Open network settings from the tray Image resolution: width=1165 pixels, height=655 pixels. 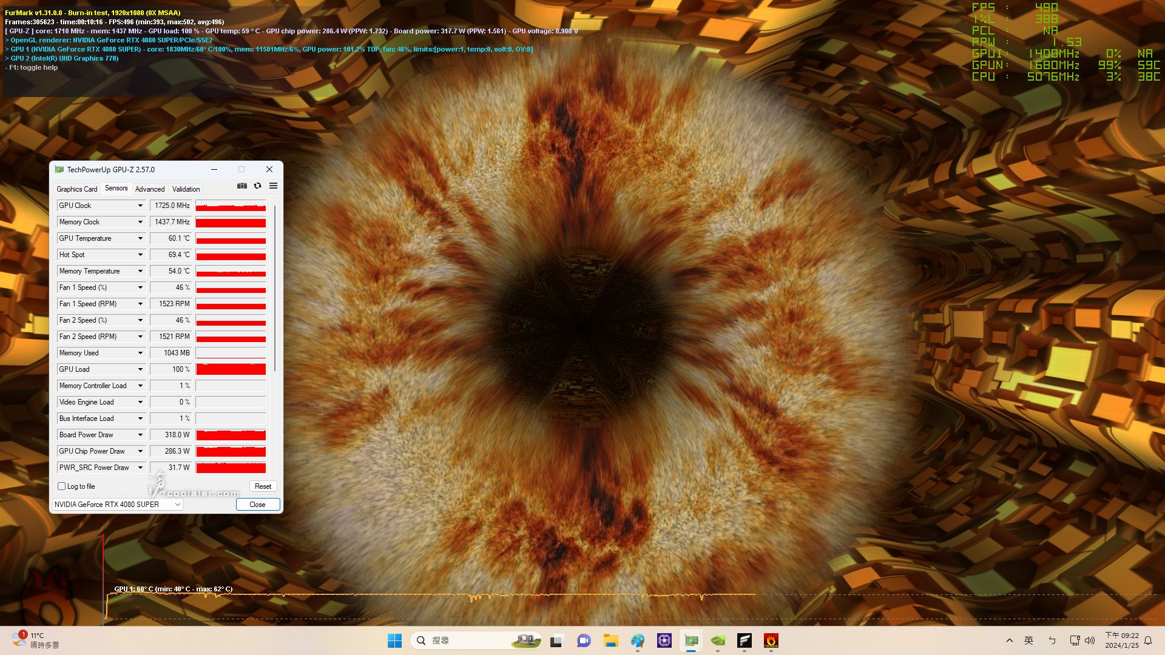click(x=1075, y=640)
